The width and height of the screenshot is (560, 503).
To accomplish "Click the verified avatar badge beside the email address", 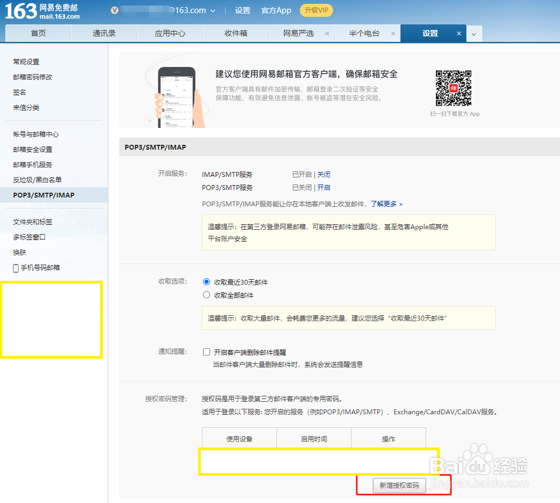I will (114, 10).
